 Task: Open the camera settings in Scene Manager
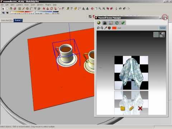point(105,23)
